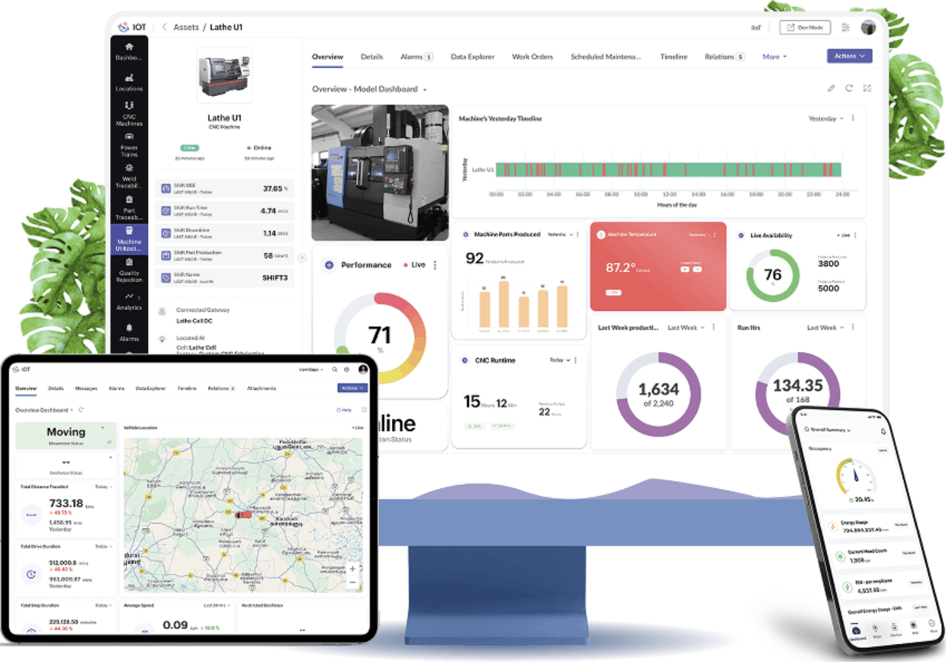Change Today range on Total Distance Travelled
Screen dimensions: 946x662
103,486
